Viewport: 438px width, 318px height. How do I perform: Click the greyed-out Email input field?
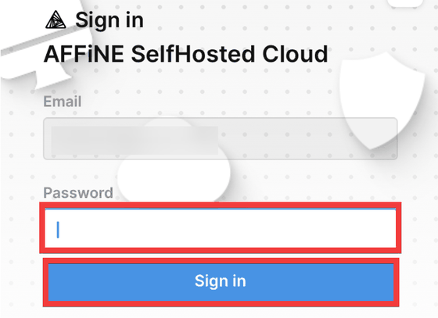click(x=221, y=138)
